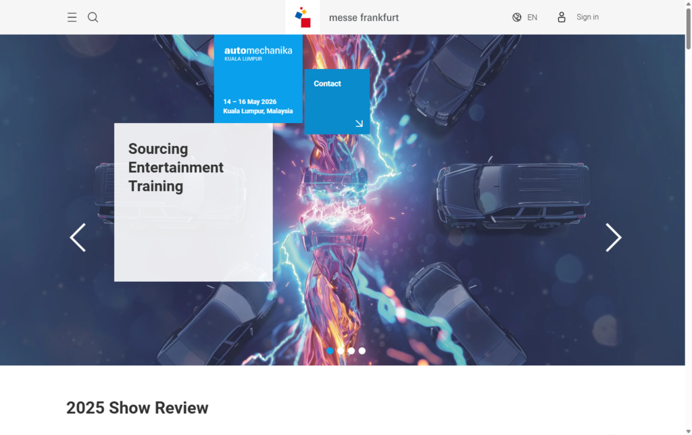Advance the carousel with the right chevron
Image resolution: width=692 pixels, height=435 pixels.
coord(614,238)
